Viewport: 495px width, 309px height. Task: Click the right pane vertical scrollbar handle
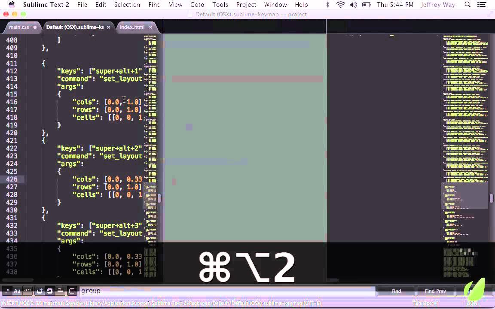(492, 198)
